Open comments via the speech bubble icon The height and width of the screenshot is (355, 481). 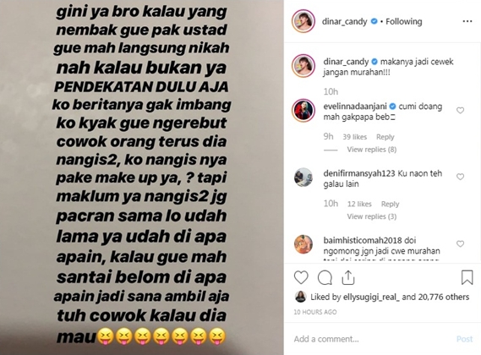(x=325, y=278)
